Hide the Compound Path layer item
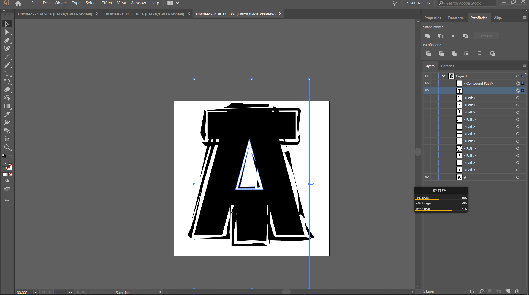Screen dimensions: 529x295 pos(427,83)
